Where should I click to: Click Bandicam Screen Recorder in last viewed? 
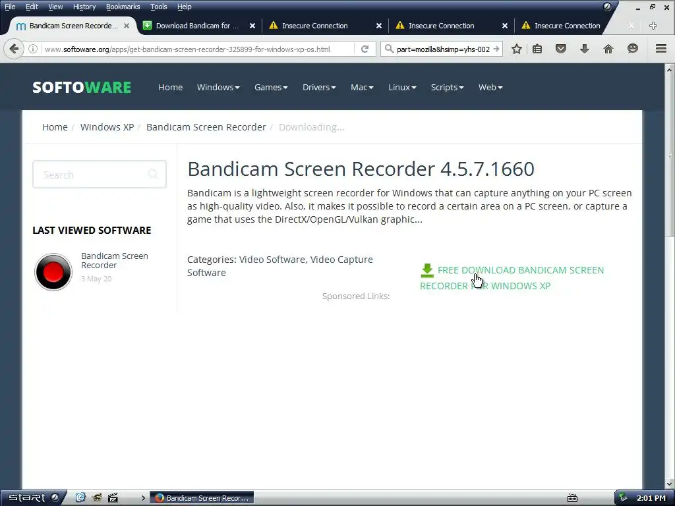click(x=115, y=260)
